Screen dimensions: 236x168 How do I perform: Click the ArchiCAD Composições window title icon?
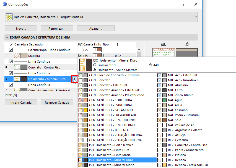coord(5,4)
